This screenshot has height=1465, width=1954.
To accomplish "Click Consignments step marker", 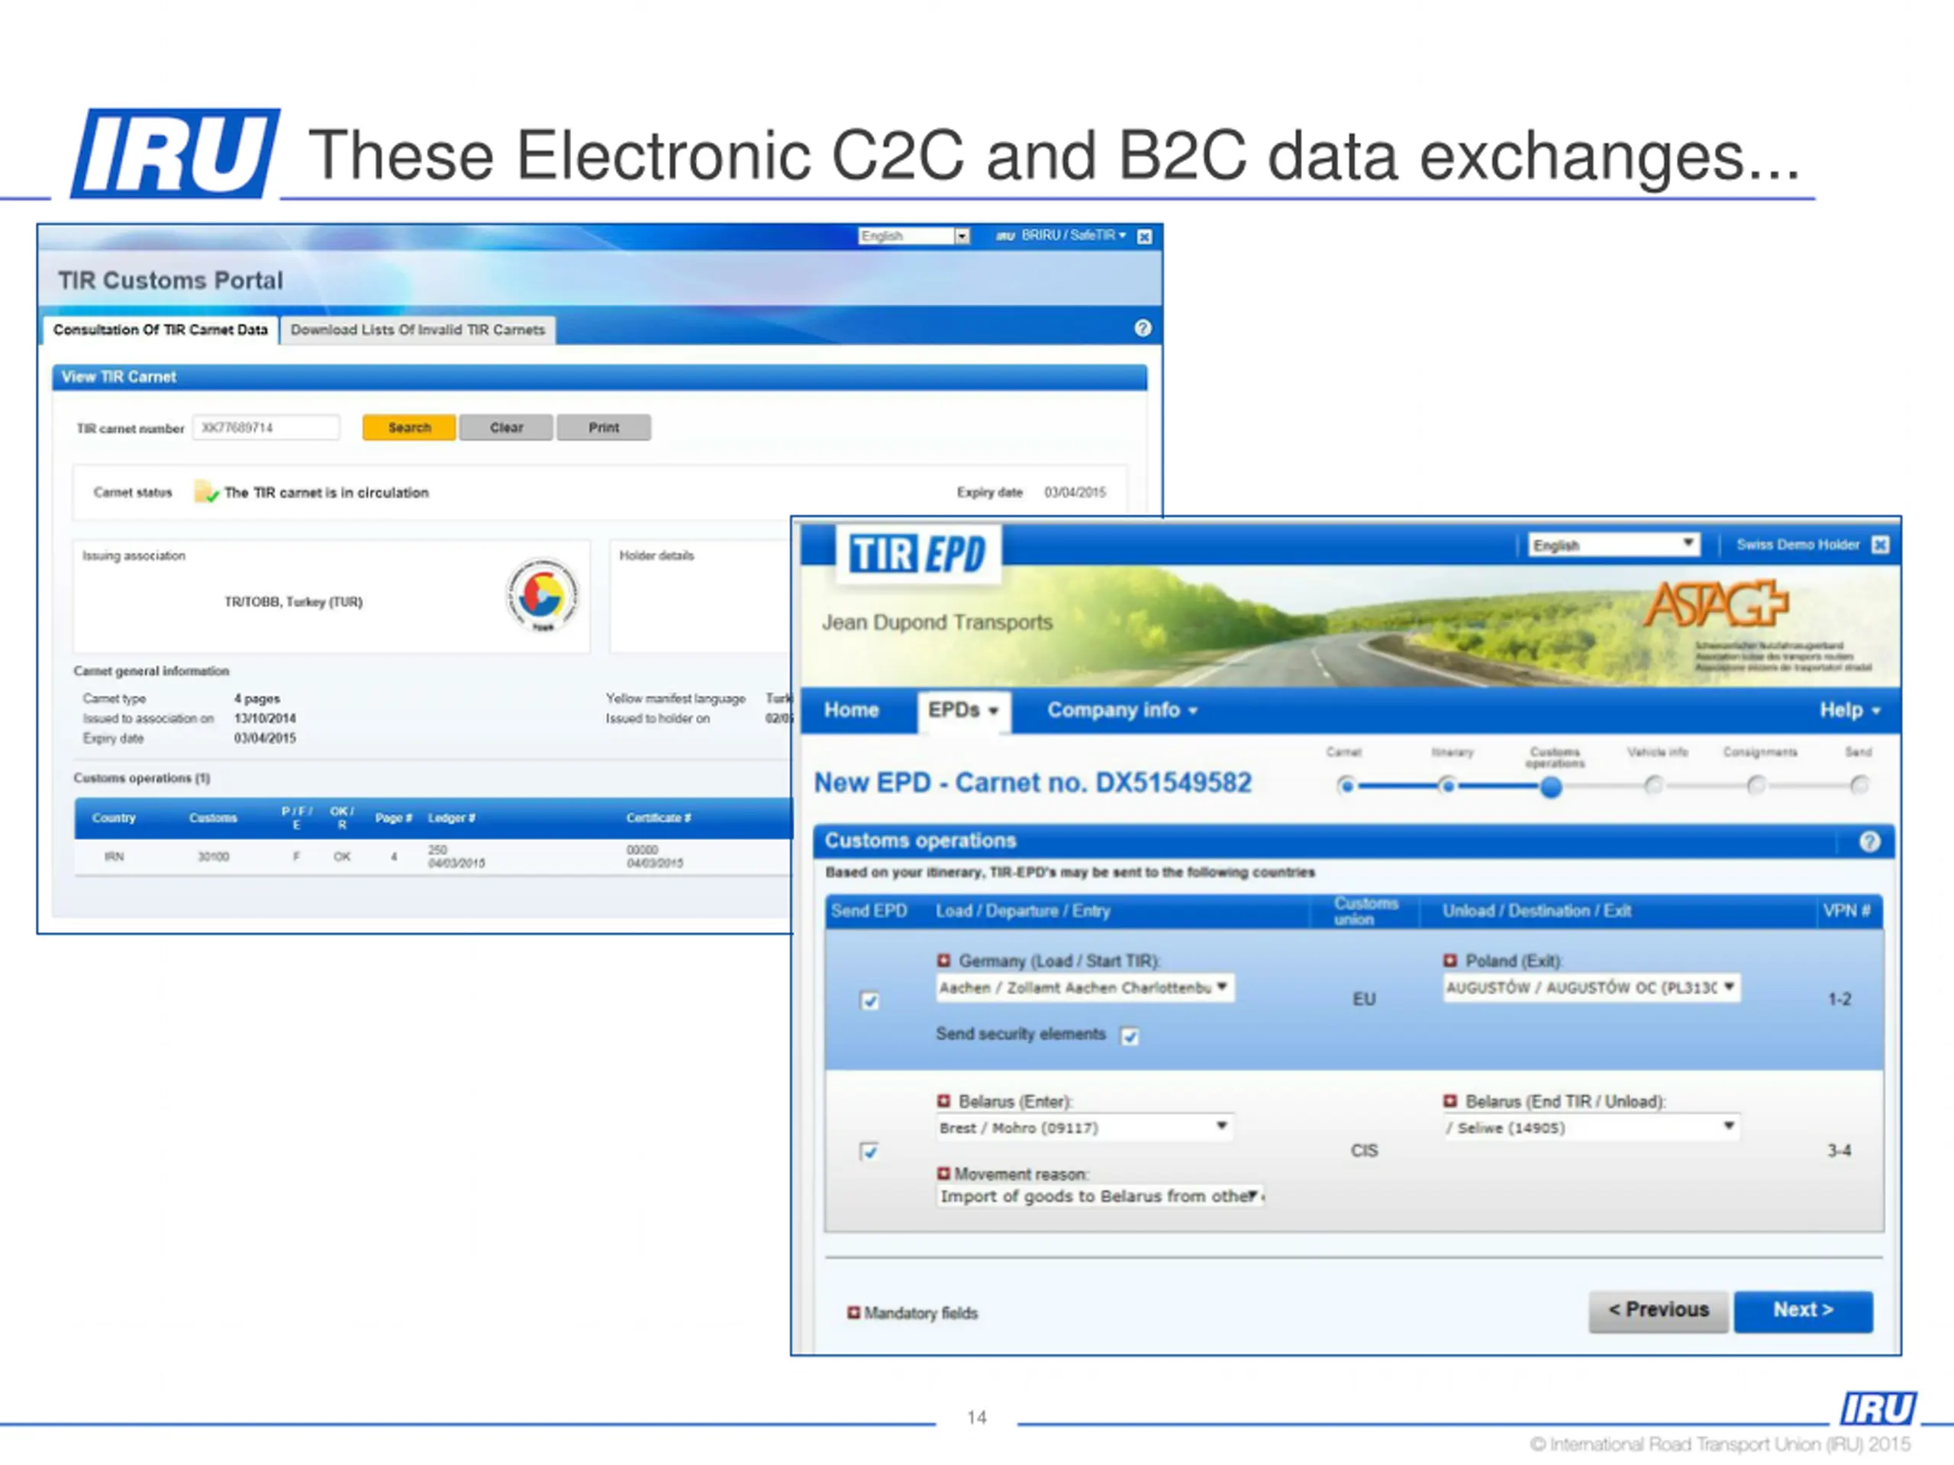I will pos(1757,785).
